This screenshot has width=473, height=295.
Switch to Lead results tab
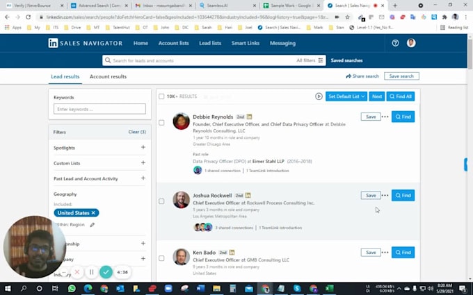point(65,76)
